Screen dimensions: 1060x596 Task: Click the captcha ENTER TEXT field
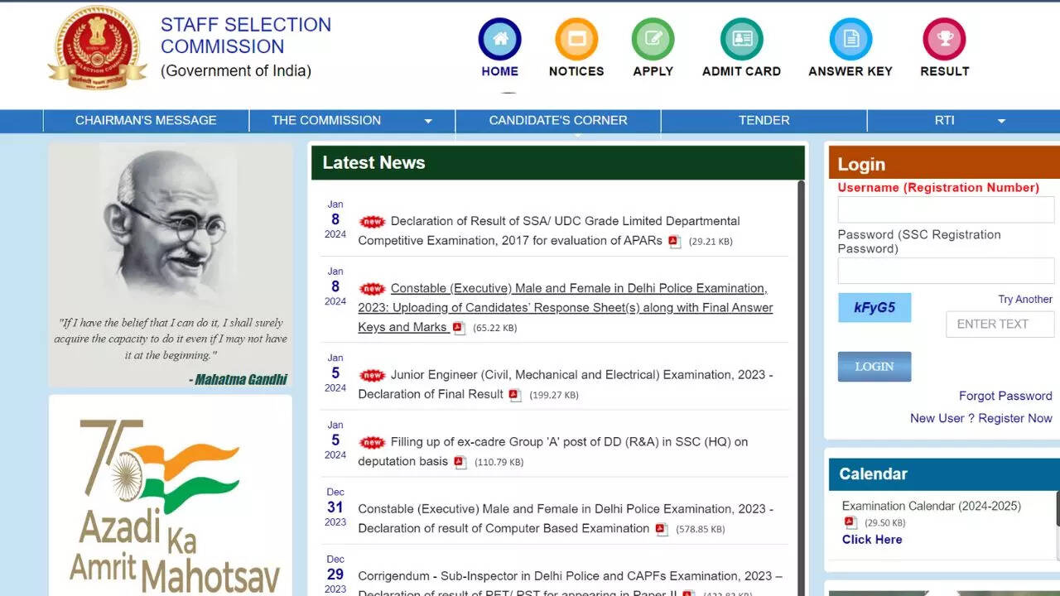(x=1000, y=324)
